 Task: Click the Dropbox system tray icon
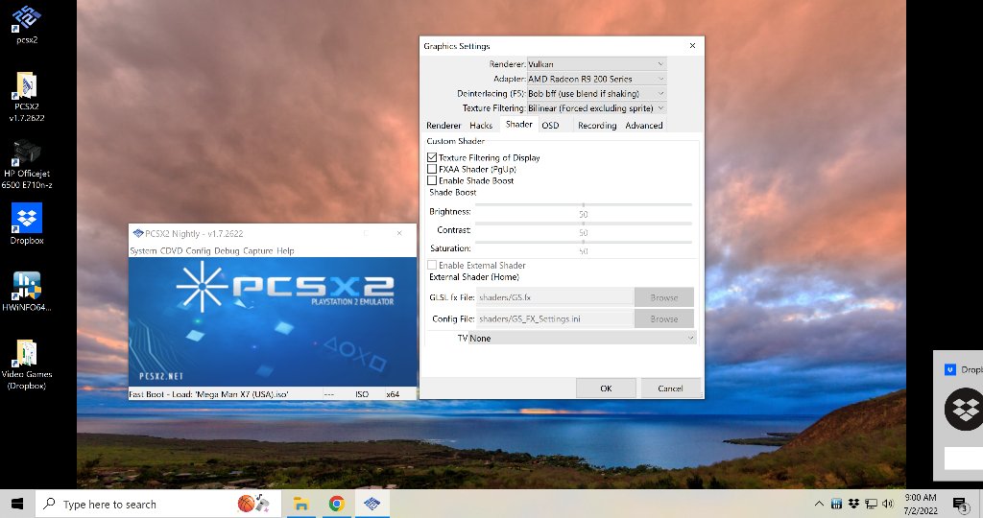tap(853, 504)
